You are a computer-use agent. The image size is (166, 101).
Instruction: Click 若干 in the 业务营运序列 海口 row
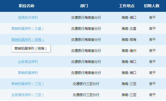click(x=152, y=62)
